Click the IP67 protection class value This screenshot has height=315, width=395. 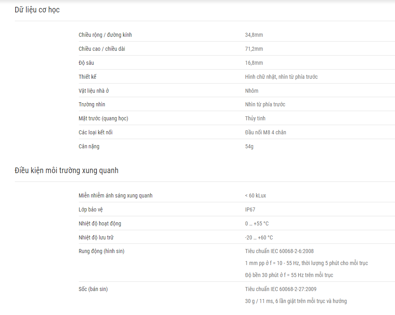coord(250,209)
